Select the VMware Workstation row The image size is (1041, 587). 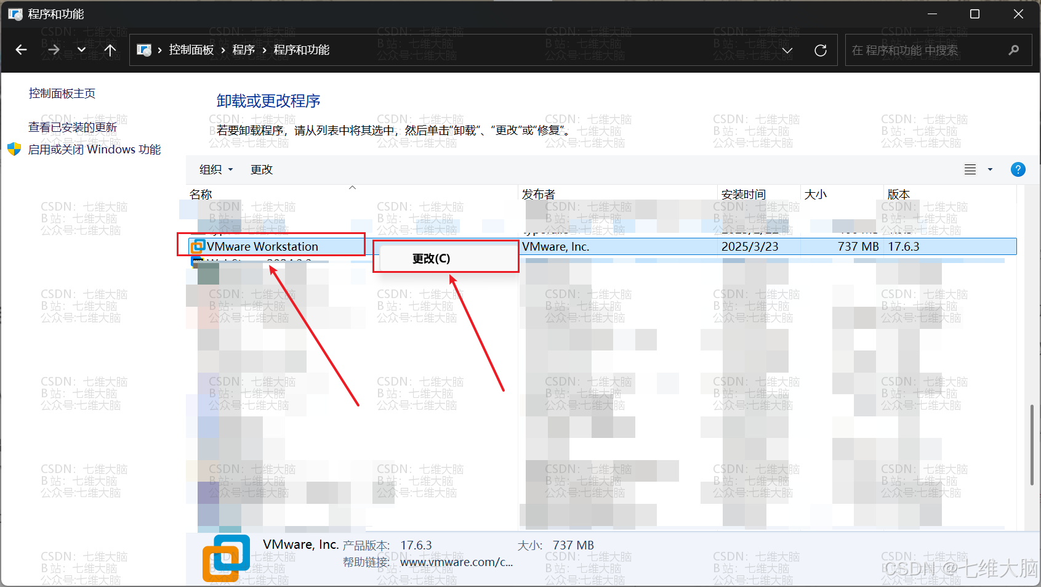coord(602,246)
